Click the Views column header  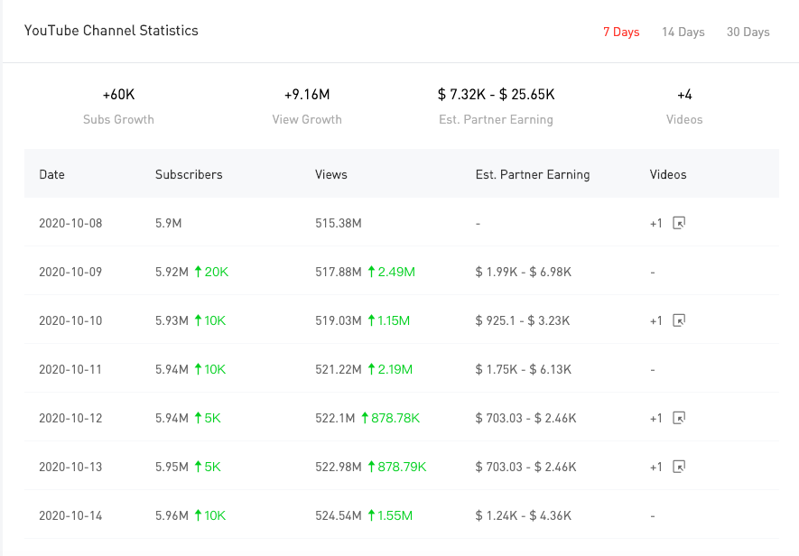click(331, 174)
